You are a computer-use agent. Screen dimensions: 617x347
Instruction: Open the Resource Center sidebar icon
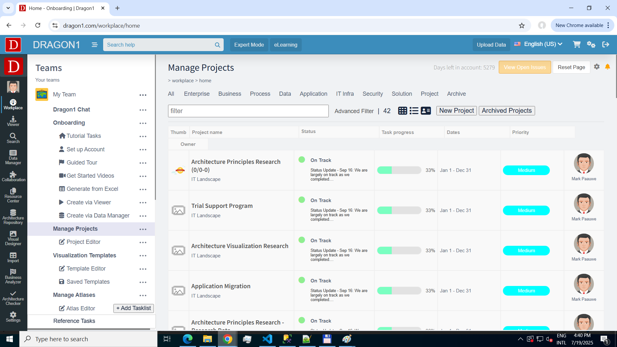pyautogui.click(x=13, y=195)
